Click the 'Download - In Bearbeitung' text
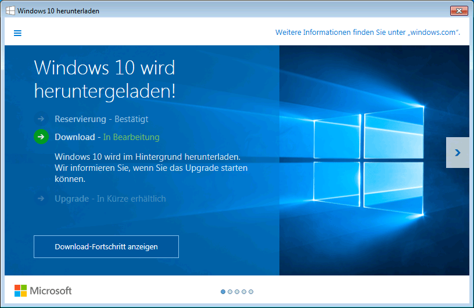The image size is (474, 308). tap(107, 137)
